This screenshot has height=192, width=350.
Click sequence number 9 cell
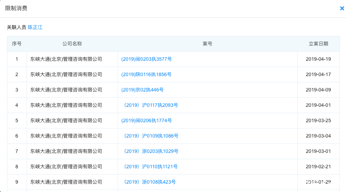[17, 182]
